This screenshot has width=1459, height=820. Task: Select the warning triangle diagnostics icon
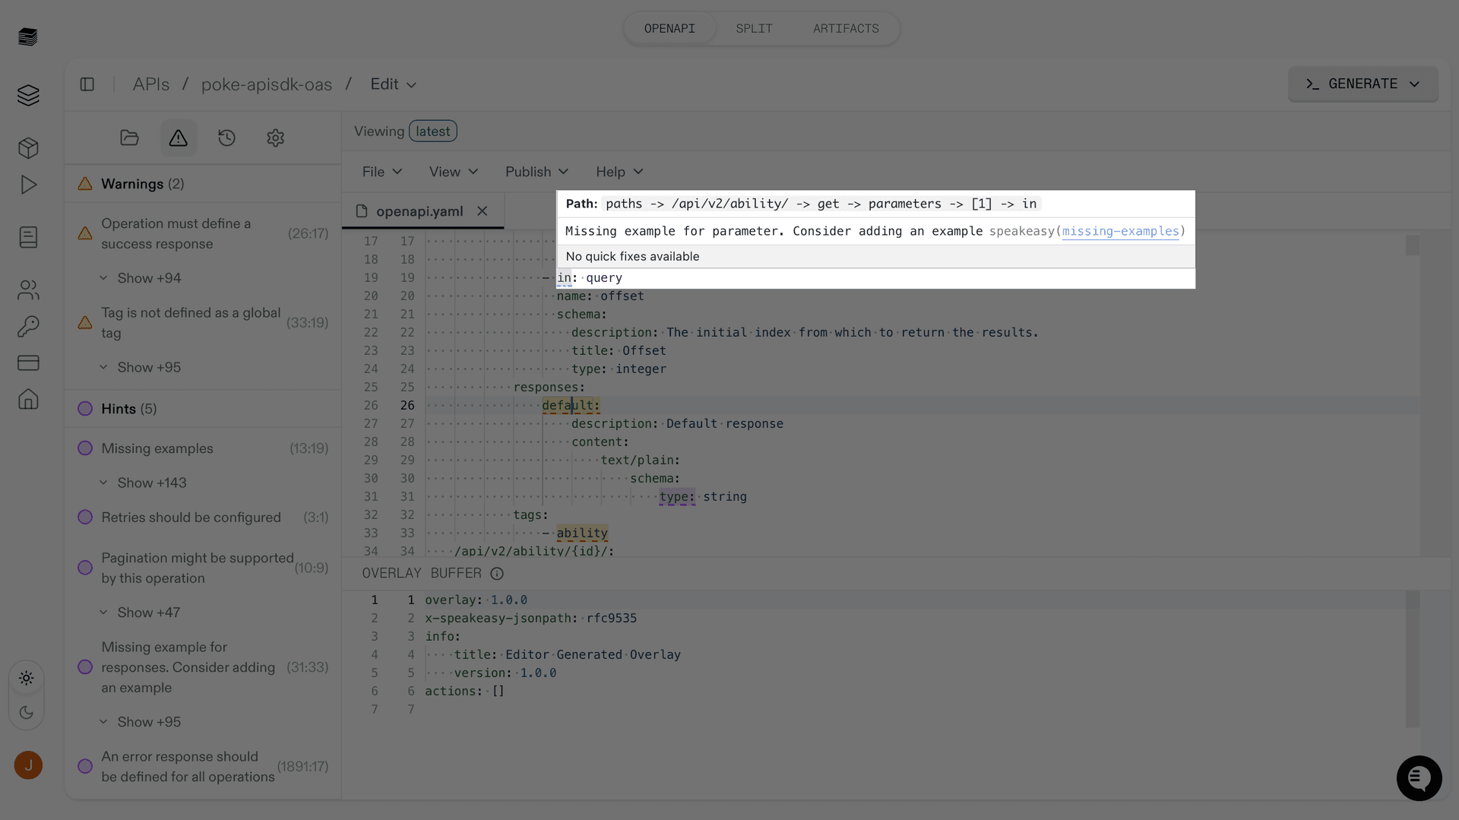click(178, 138)
